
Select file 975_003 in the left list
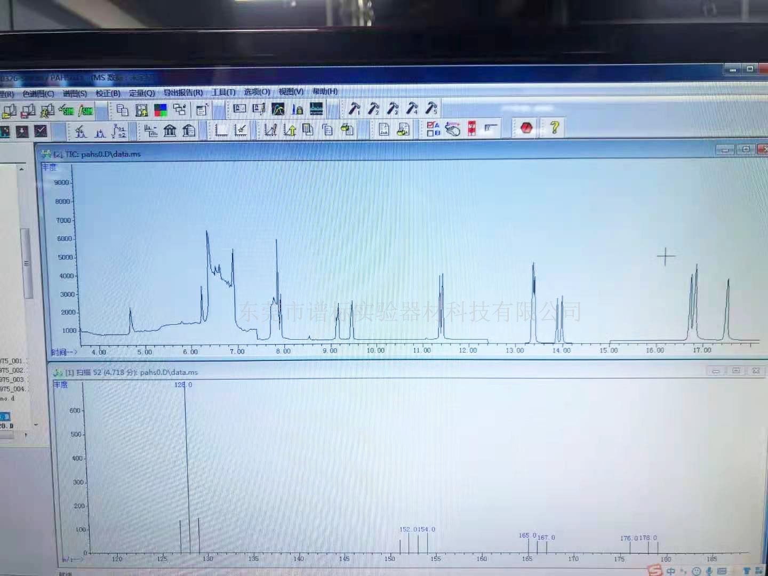13,380
